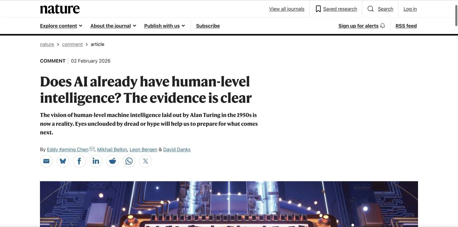458x227 pixels.
Task: Open Saved research
Action: click(x=340, y=9)
